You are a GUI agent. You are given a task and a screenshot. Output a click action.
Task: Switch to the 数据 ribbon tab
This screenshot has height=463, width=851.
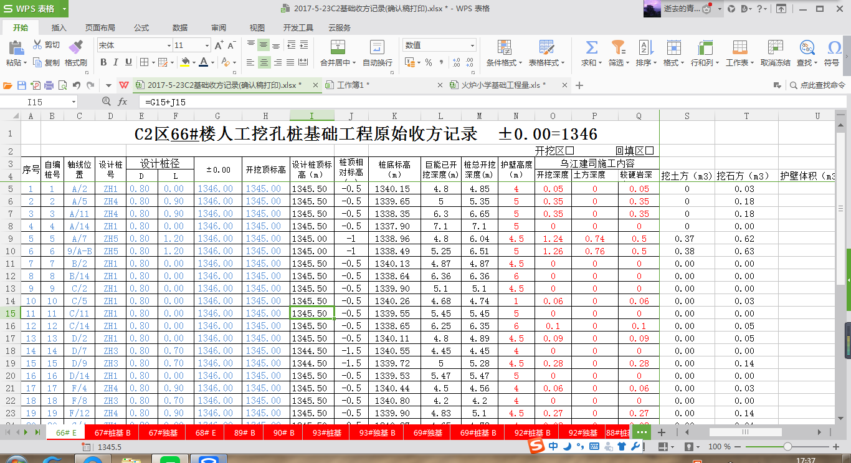180,28
